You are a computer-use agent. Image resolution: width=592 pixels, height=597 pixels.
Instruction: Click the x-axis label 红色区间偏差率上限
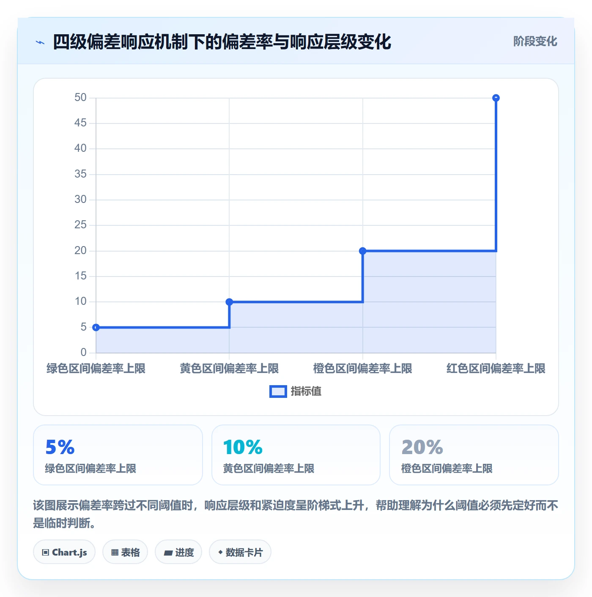tap(496, 369)
